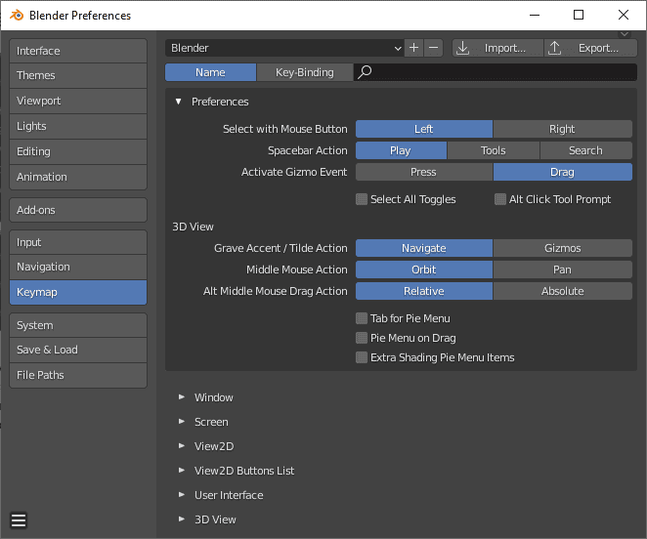Expand the View2D keymap section
The width and height of the screenshot is (647, 539).
[182, 446]
